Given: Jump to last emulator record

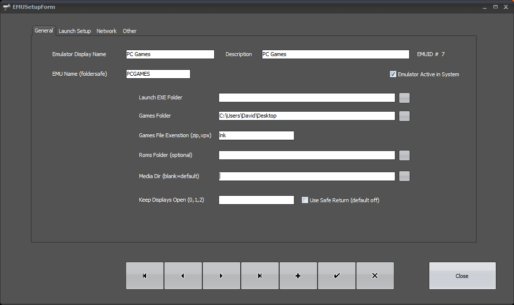Looking at the screenshot, I should [259, 275].
